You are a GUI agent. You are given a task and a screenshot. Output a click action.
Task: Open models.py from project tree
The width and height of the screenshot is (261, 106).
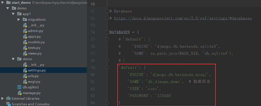(x=36, y=42)
